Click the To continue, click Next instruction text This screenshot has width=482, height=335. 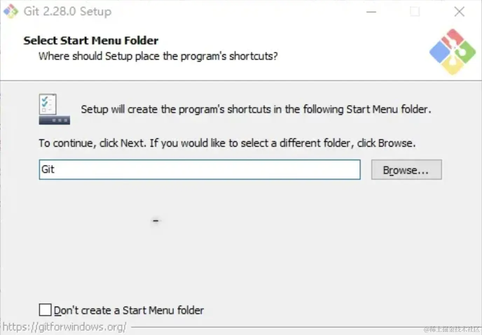coord(227,143)
